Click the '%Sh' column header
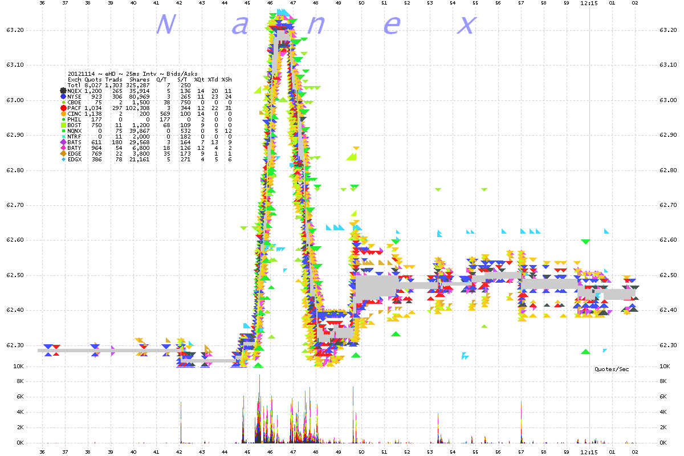 227,80
